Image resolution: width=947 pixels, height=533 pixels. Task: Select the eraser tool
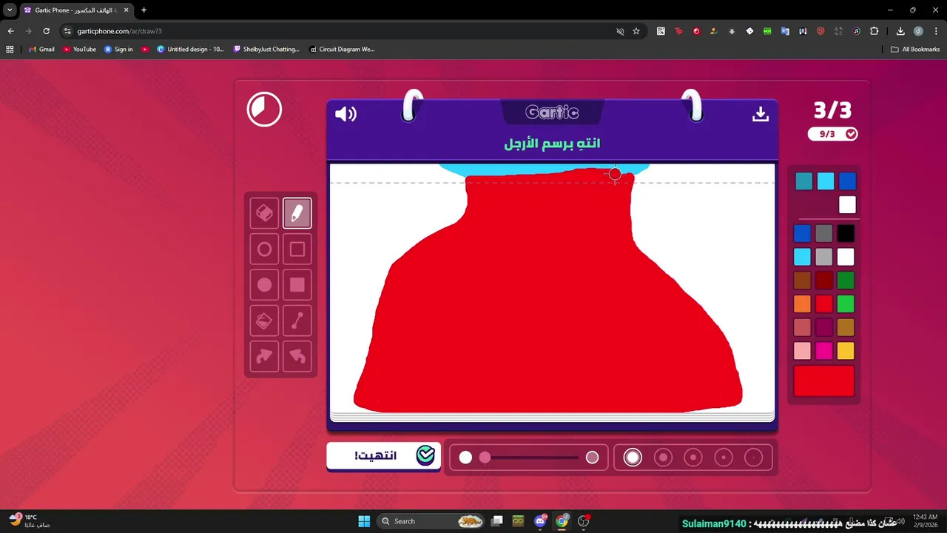(264, 213)
